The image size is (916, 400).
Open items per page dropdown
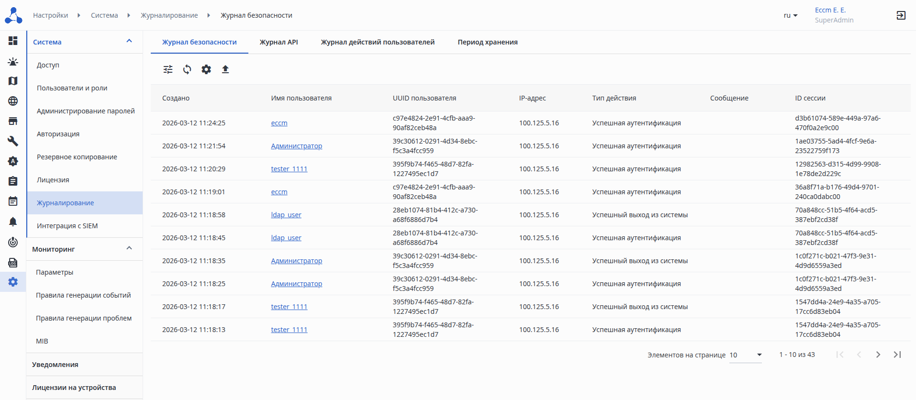[x=745, y=355]
